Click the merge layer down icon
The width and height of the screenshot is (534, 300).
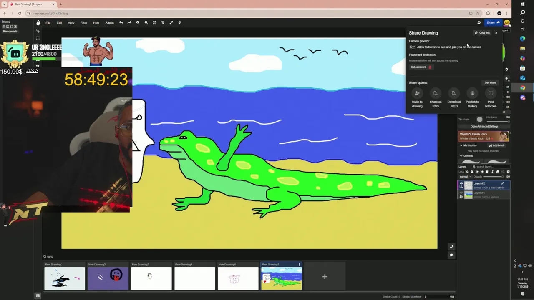tap(492, 172)
